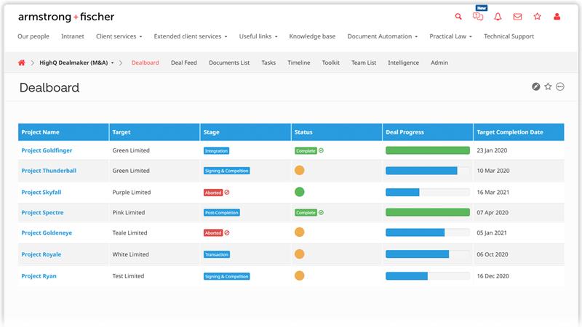
Task: Click Project Skyfall's deal progress bar
Action: tap(427, 193)
